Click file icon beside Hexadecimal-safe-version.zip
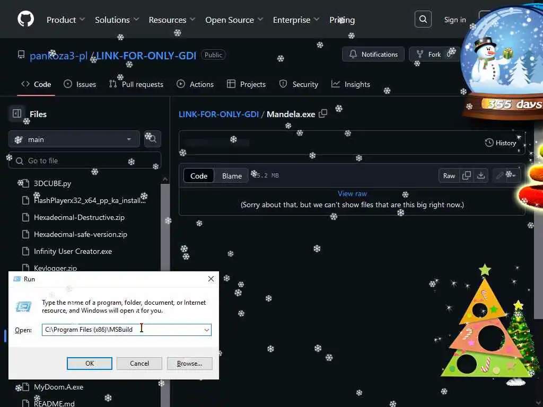 (25, 234)
